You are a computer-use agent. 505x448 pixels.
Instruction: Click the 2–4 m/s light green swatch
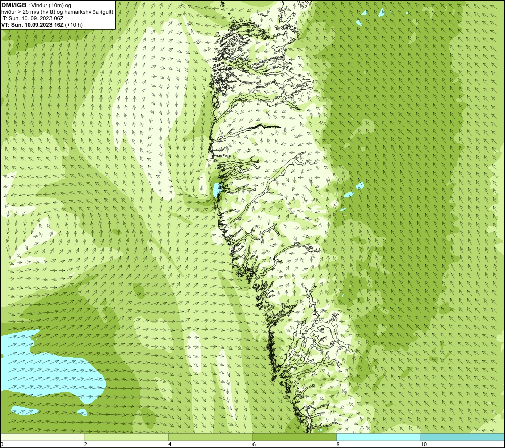(x=126, y=437)
